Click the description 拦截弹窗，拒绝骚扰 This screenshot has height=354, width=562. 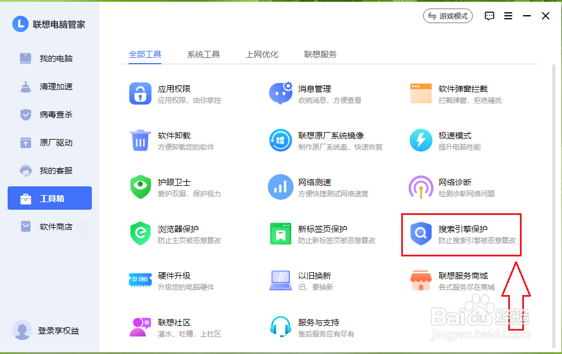470,100
